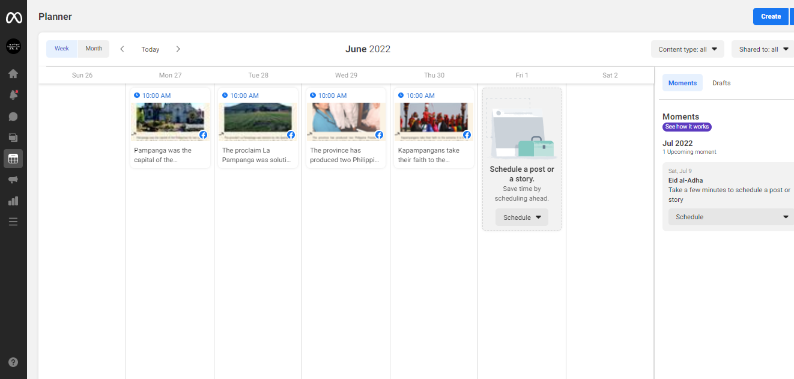
Task: Click the Create button
Action: pyautogui.click(x=771, y=16)
